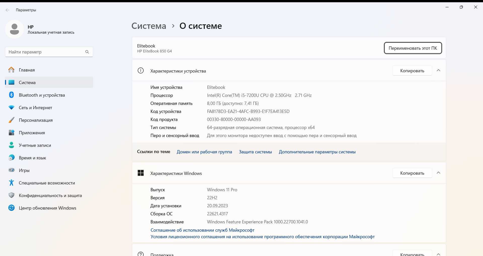The height and width of the screenshot is (256, 483).
Task: Select Учетные записи in sidebar
Action: (x=49, y=145)
